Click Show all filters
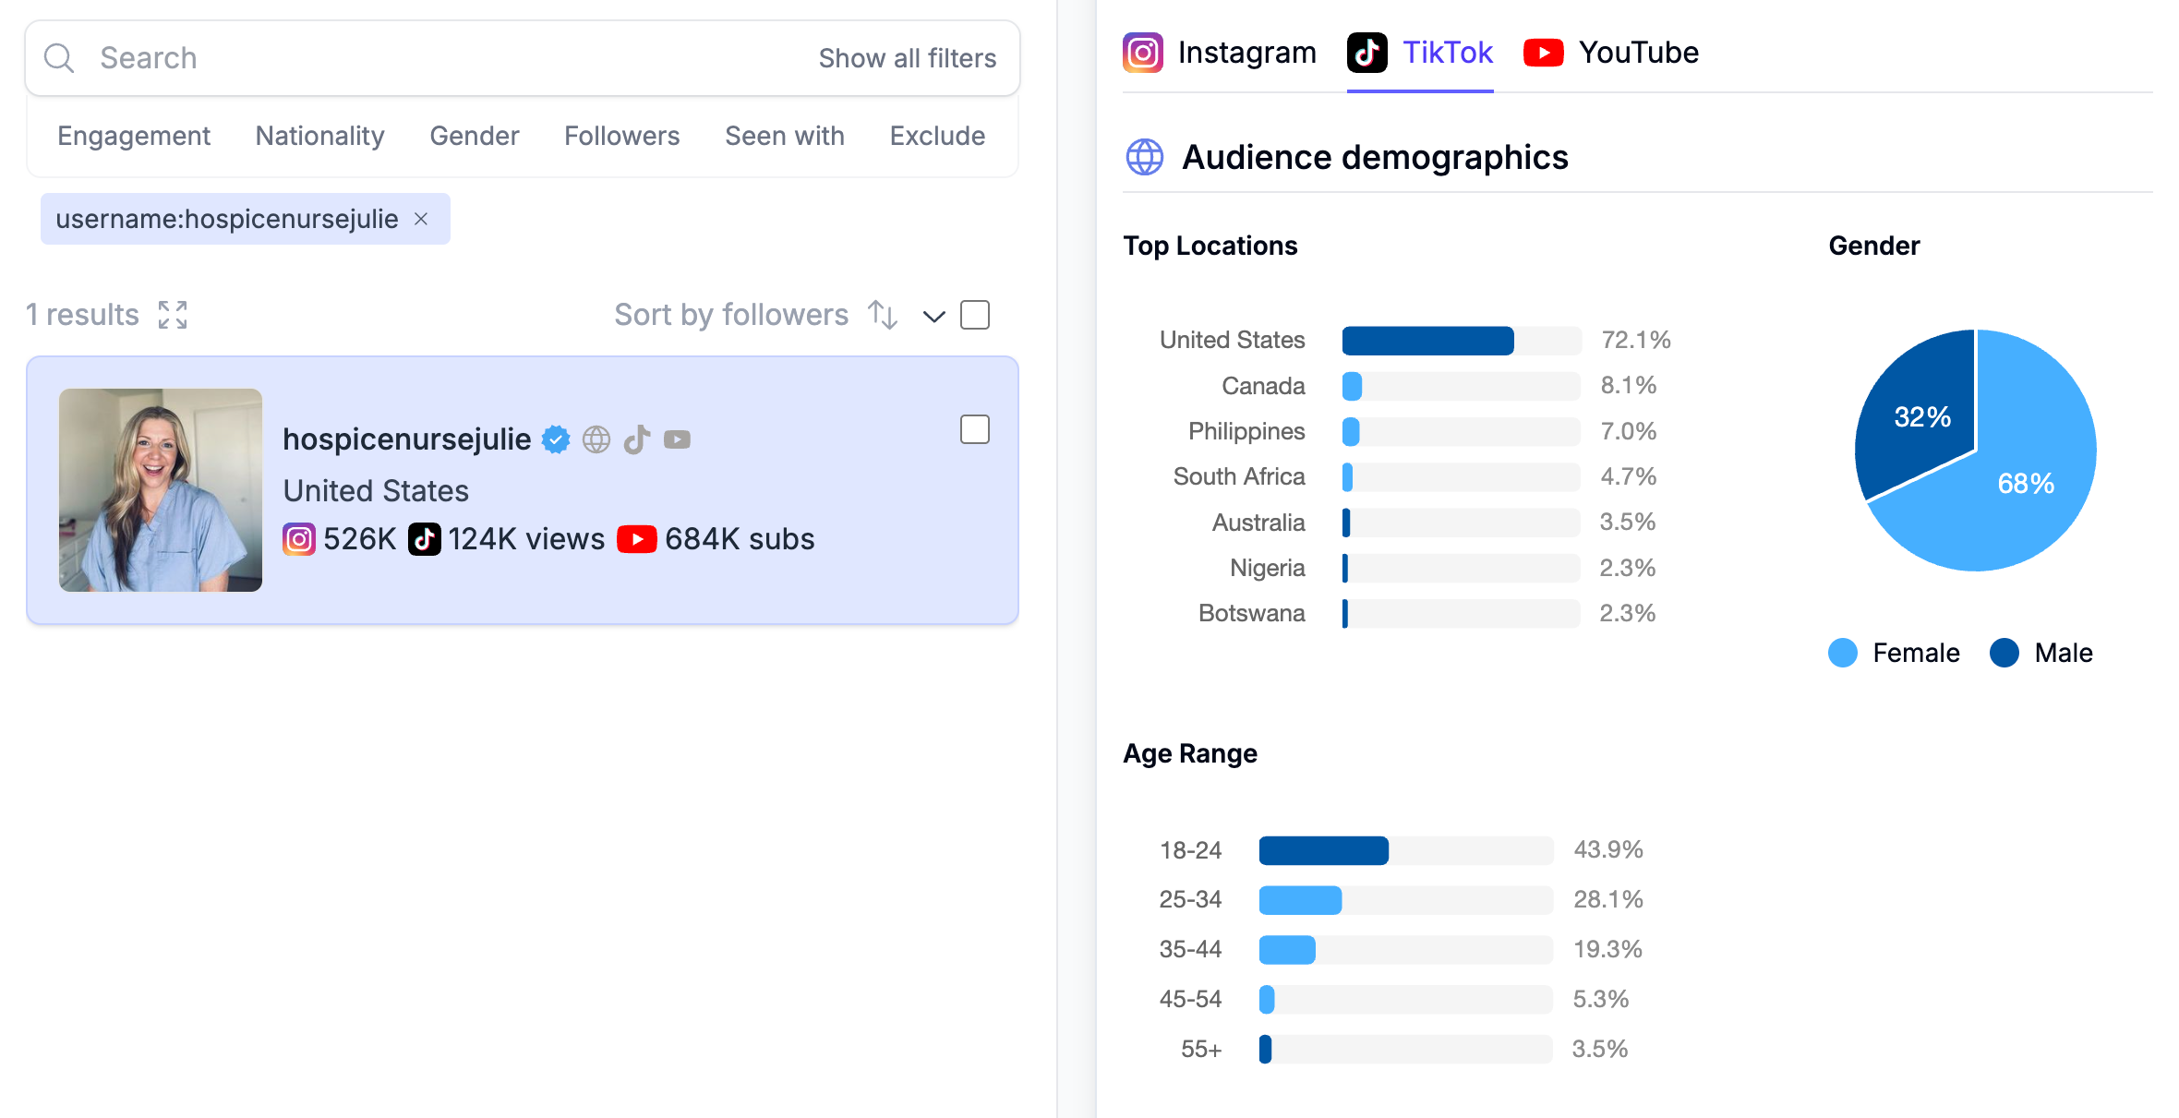The image size is (2179, 1118). (x=907, y=58)
